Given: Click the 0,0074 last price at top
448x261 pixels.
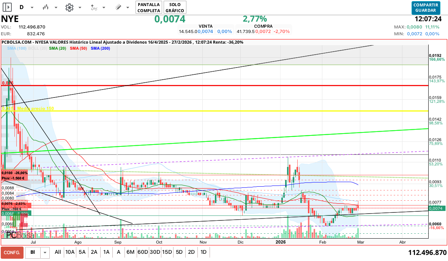Looking at the screenshot, I should click(170, 19).
